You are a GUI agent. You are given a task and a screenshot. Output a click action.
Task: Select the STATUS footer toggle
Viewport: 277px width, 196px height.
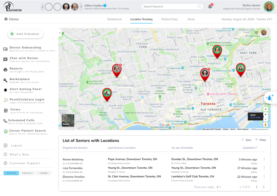[11, 173]
